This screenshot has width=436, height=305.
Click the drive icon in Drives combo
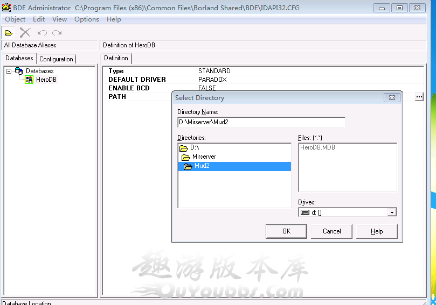(x=305, y=212)
